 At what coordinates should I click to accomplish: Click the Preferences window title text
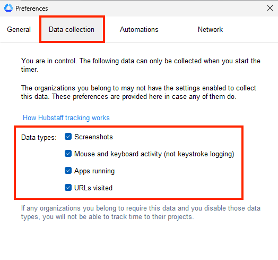(32, 9)
